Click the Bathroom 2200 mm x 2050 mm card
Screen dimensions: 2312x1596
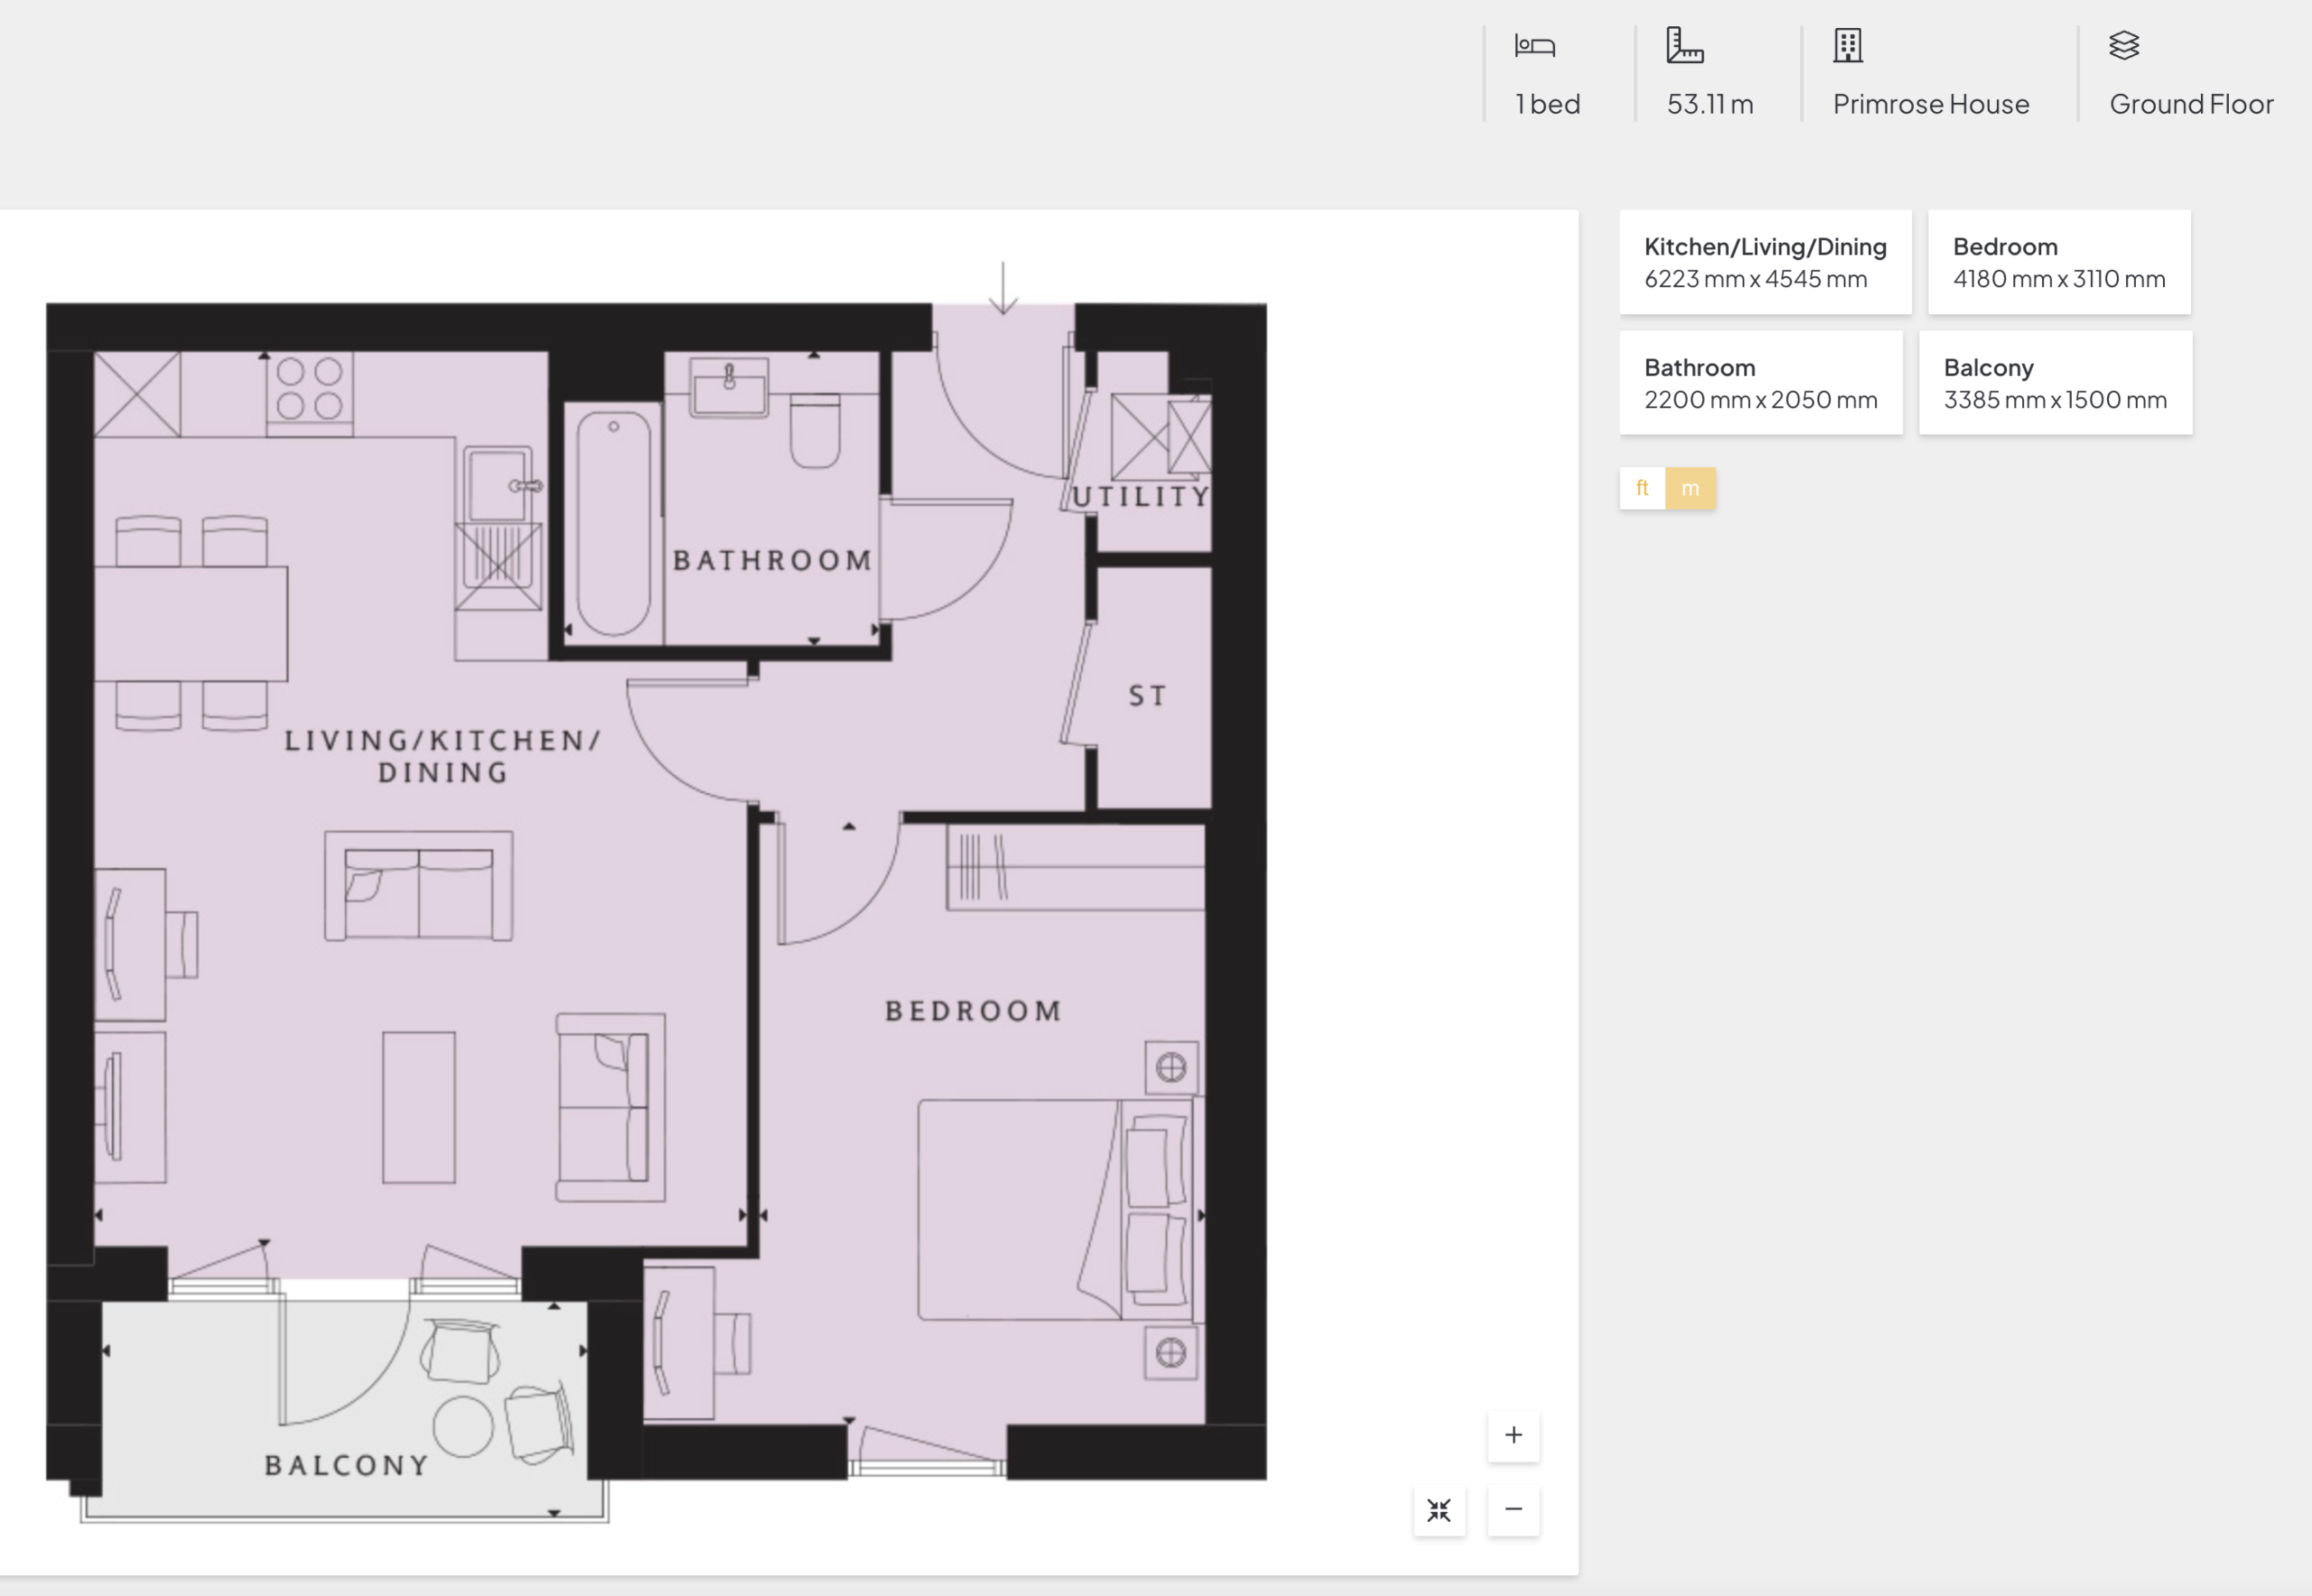coord(1760,383)
